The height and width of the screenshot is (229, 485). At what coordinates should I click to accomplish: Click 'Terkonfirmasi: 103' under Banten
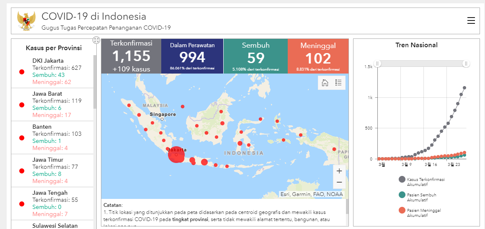point(57,134)
